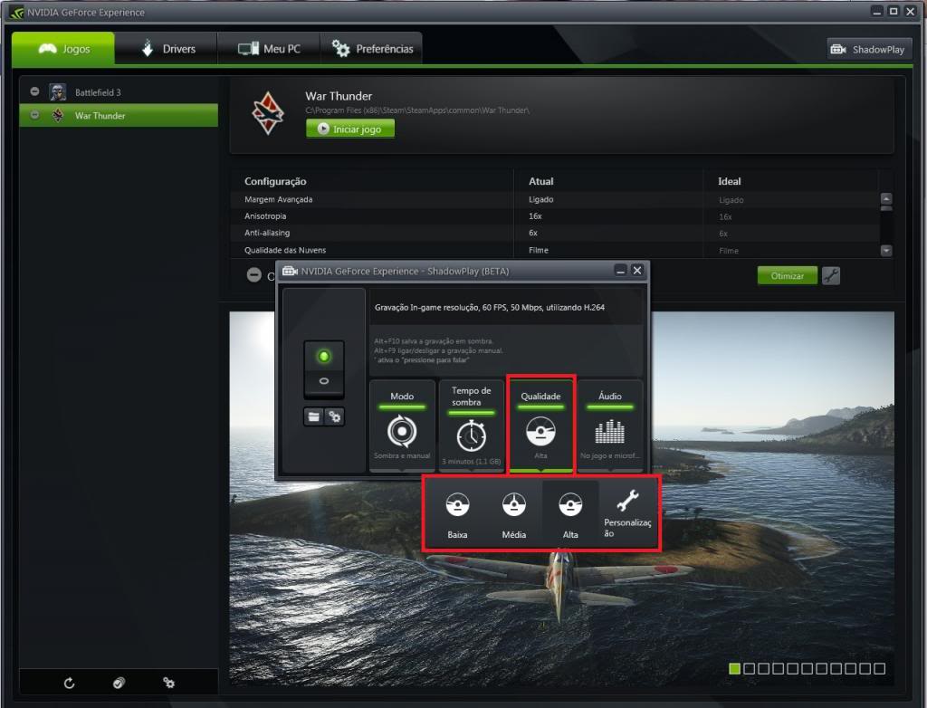
Task: Click the Qualidade das Nuvens setting row
Action: point(555,250)
